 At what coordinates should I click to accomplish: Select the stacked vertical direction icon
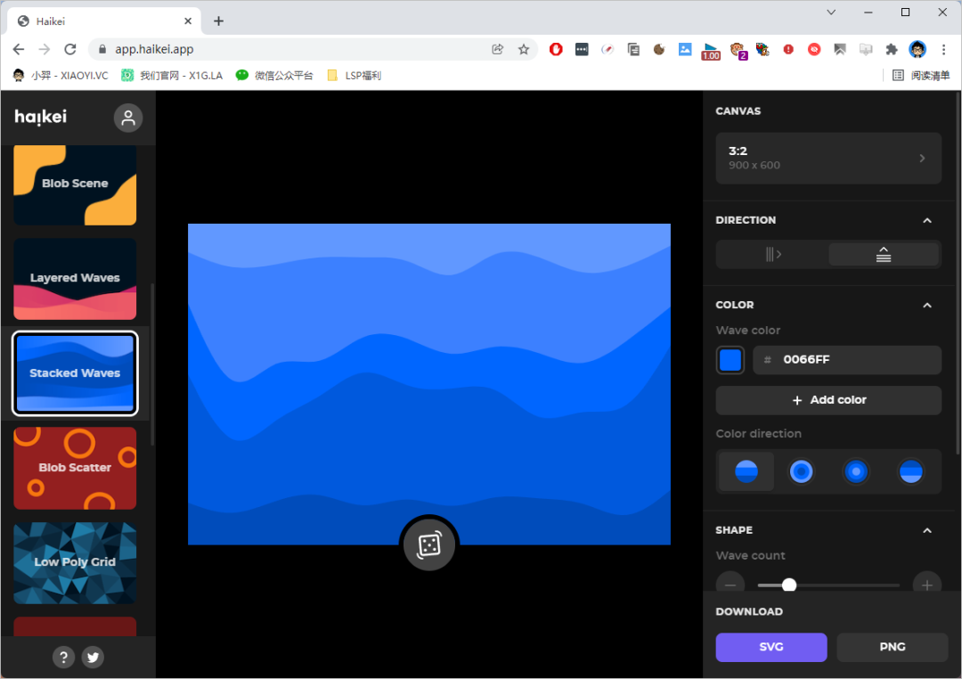tap(884, 254)
